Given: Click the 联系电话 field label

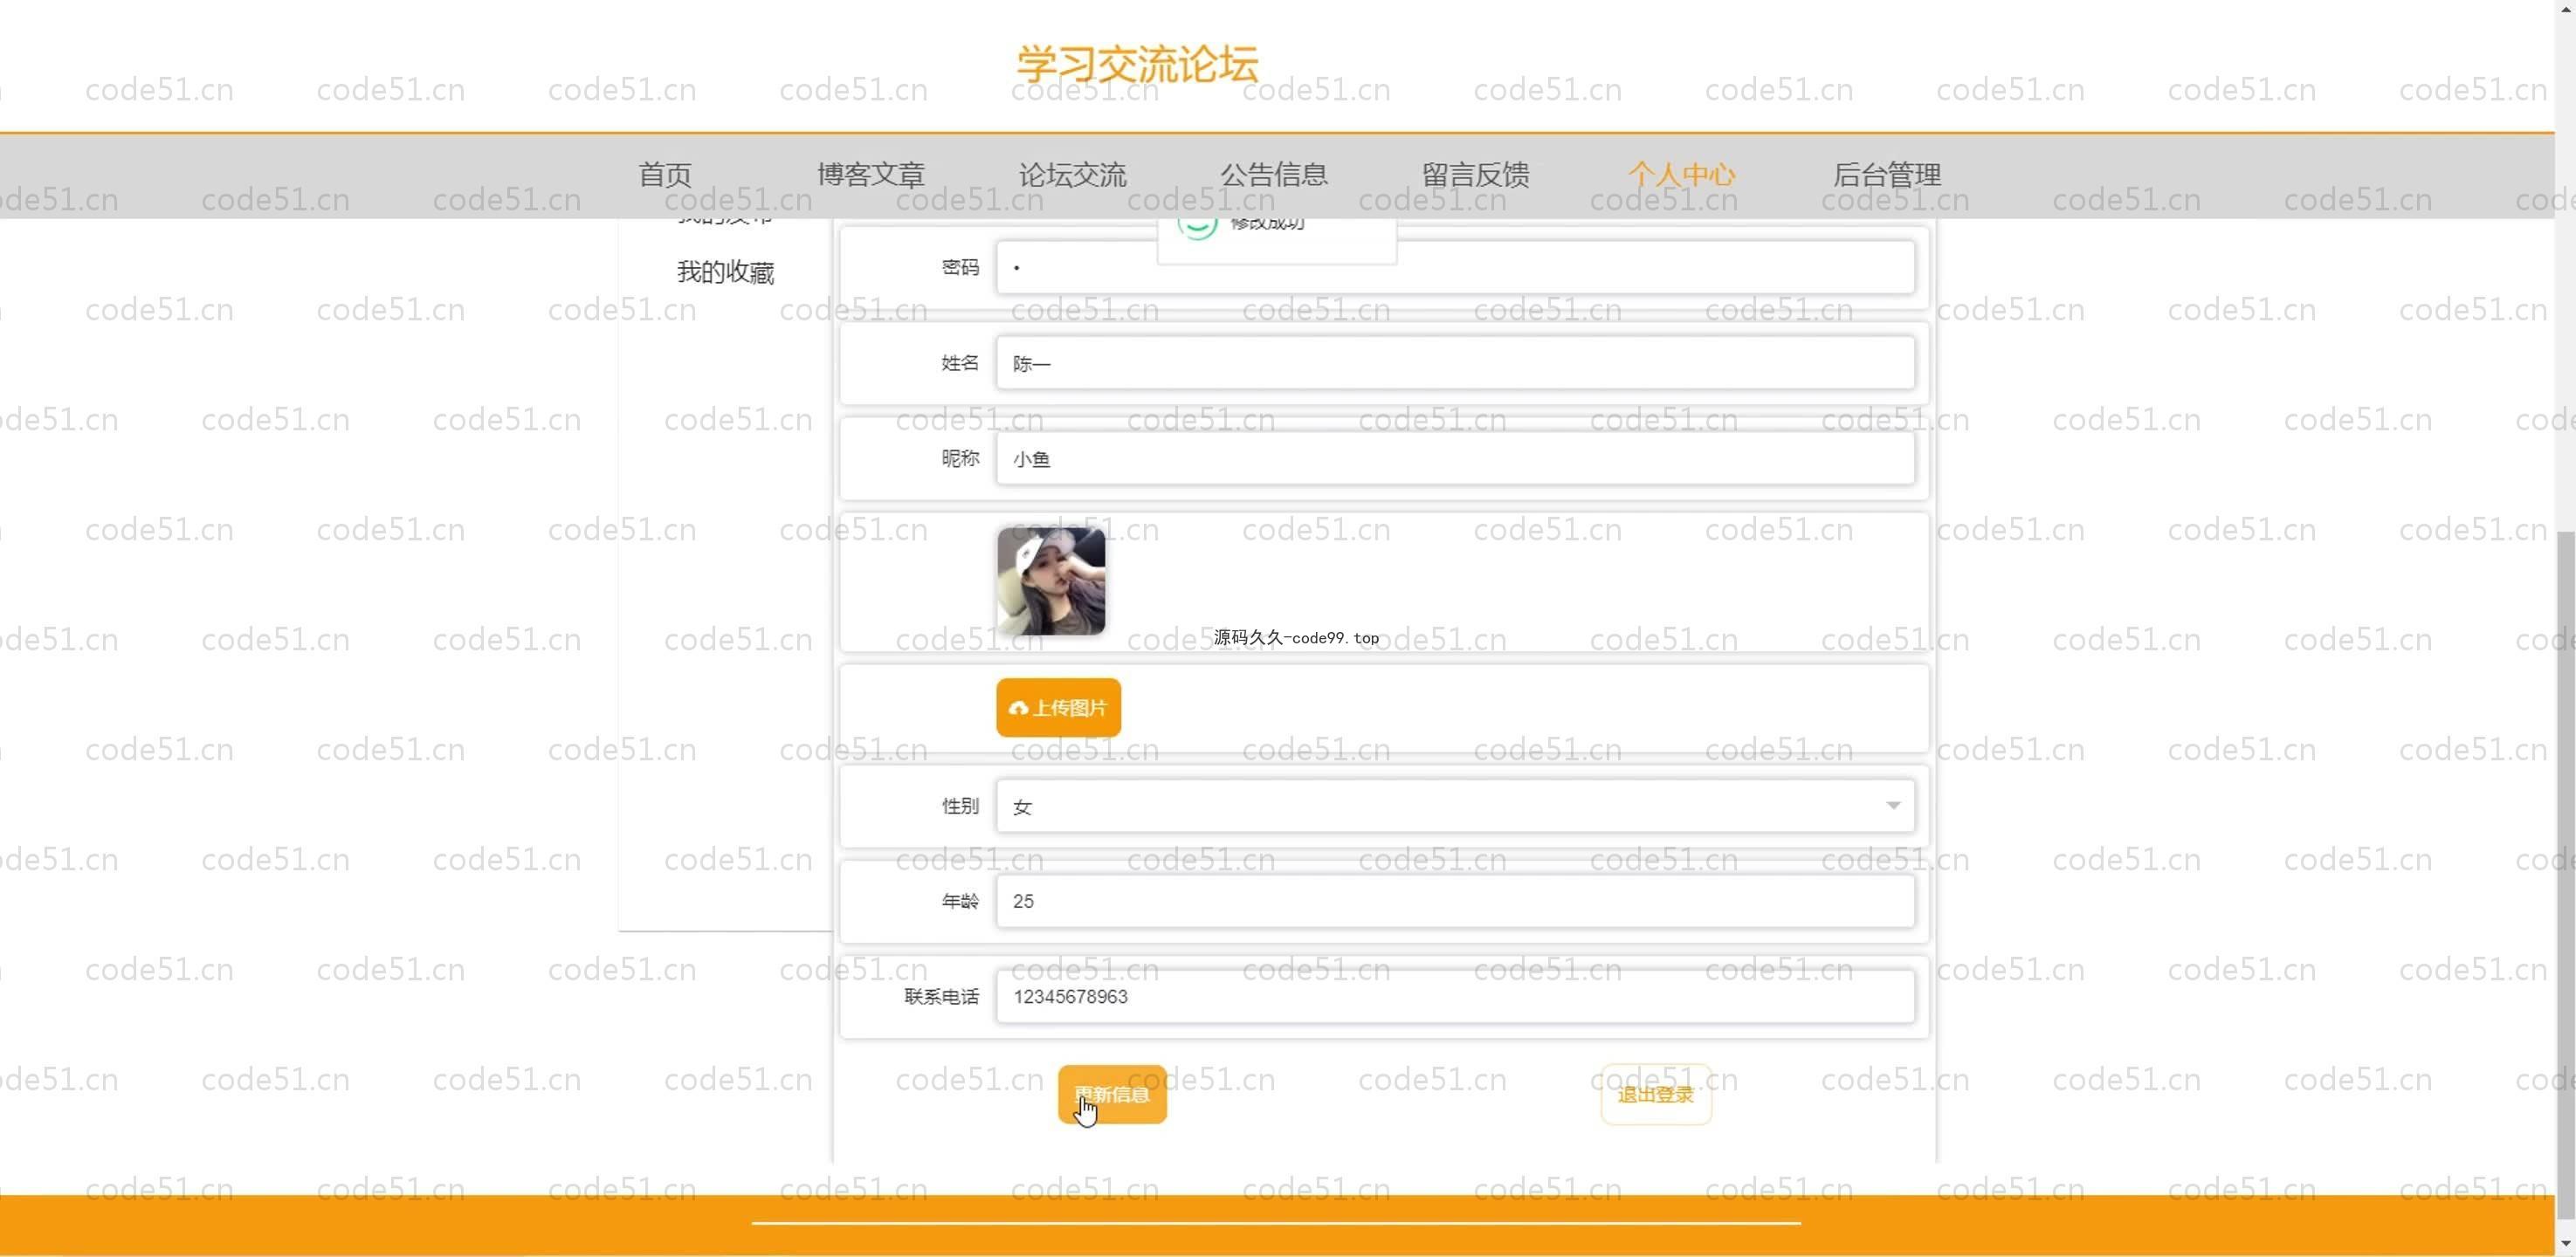Looking at the screenshot, I should point(941,997).
